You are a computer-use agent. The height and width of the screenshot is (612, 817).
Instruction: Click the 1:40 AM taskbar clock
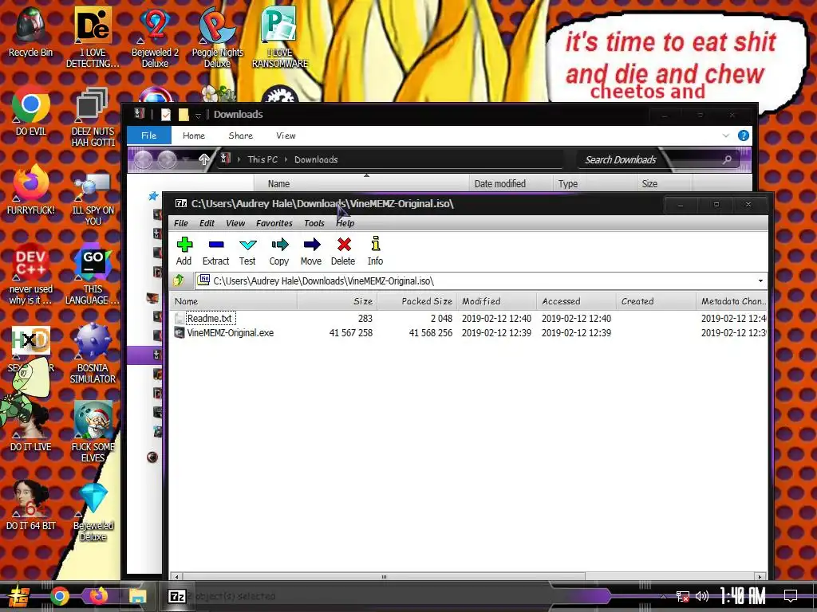[x=743, y=596]
